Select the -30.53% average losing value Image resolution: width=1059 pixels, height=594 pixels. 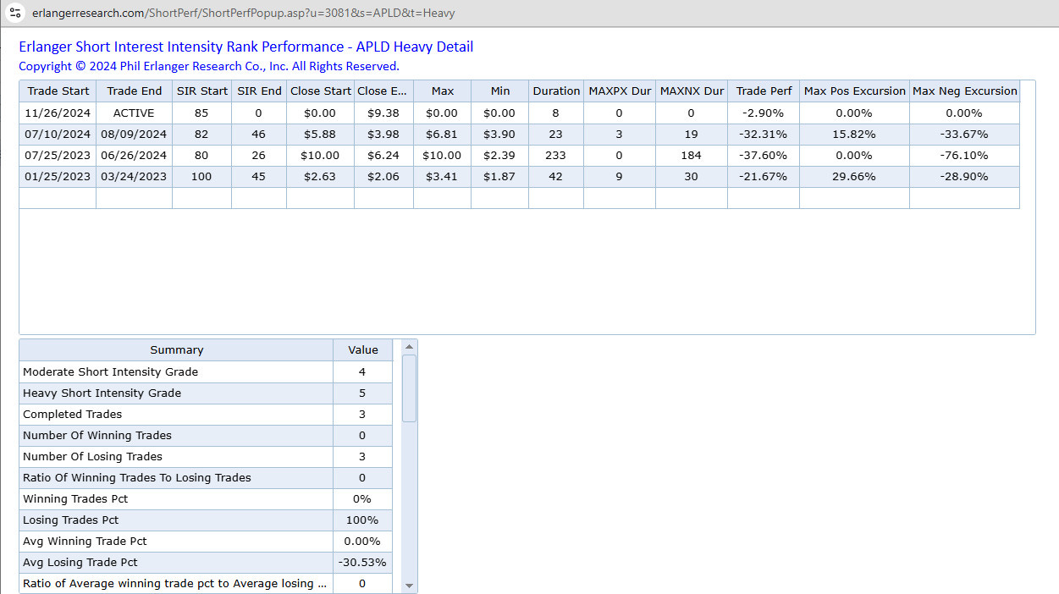point(363,563)
